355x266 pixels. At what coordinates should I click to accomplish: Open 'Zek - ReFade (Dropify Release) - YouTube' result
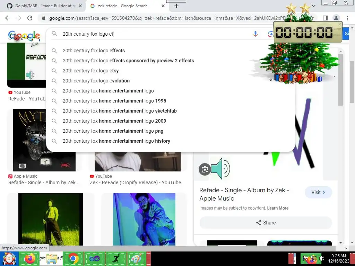coord(135,183)
